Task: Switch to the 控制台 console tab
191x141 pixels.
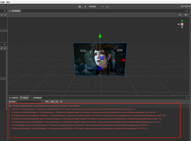Action: 24,98
